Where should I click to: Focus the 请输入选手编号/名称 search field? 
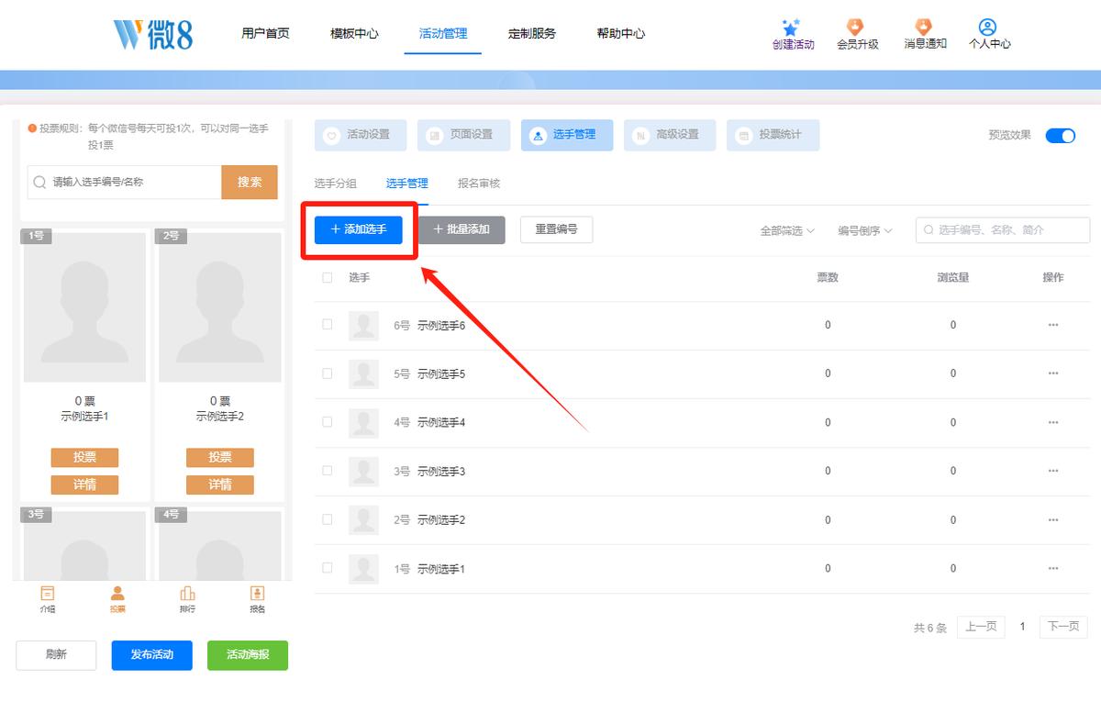pos(126,182)
